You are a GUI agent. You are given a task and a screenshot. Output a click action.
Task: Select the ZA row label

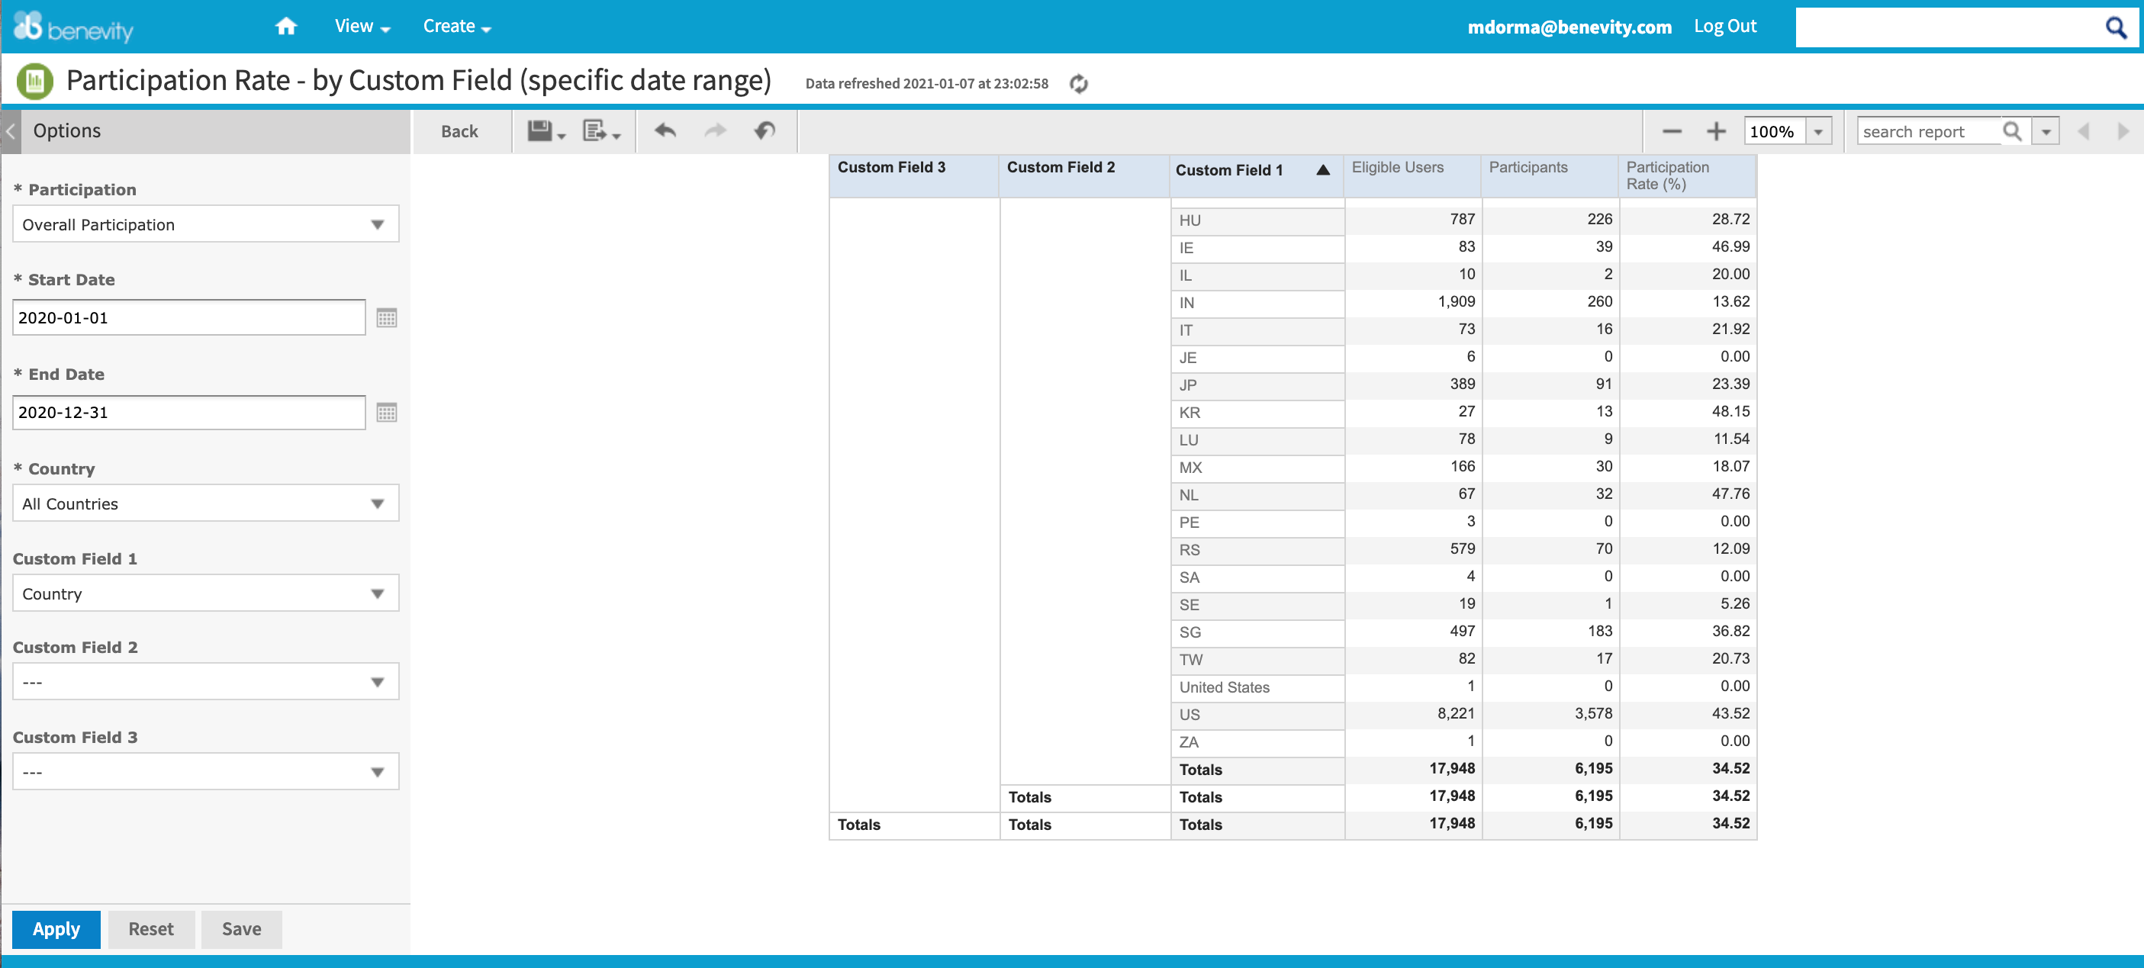click(1257, 742)
